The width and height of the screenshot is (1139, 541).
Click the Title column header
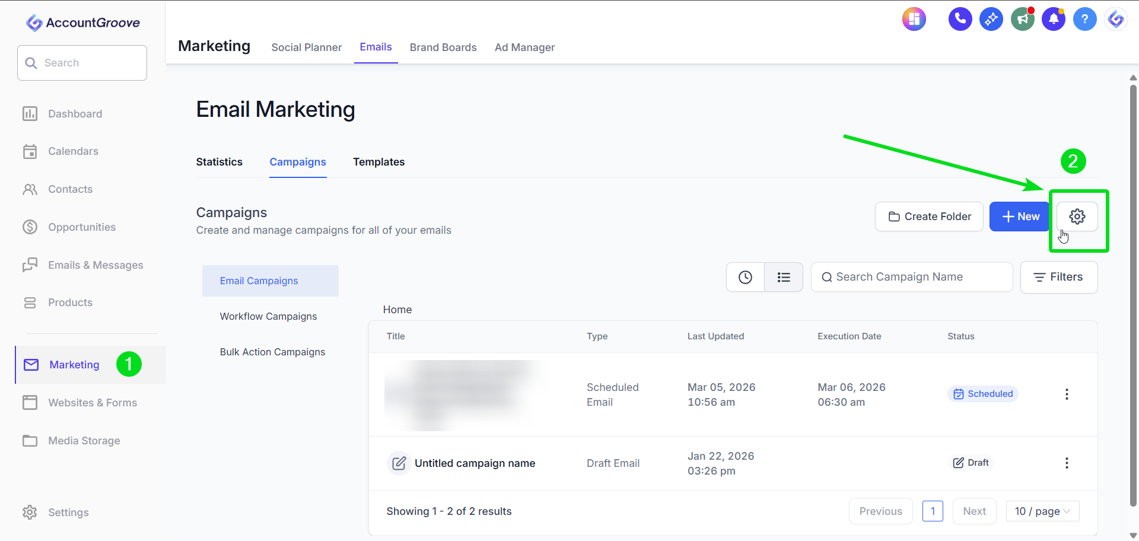(396, 336)
